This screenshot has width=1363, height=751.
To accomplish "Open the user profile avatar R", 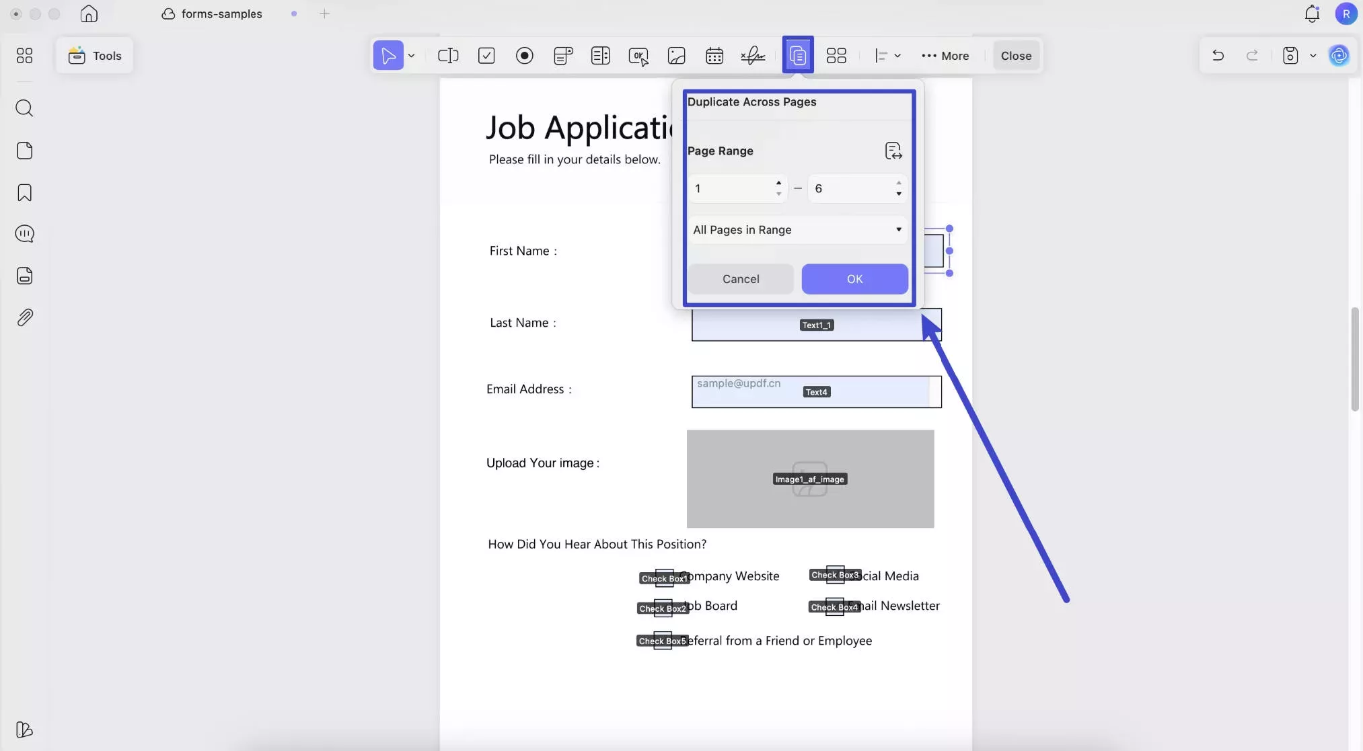I will (x=1346, y=13).
